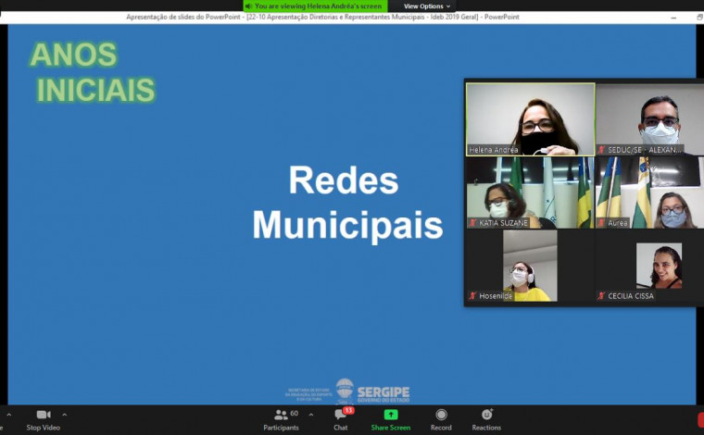Select the SEDUC/SE ALEXAN video tile
The image size is (704, 435).
coord(648,118)
